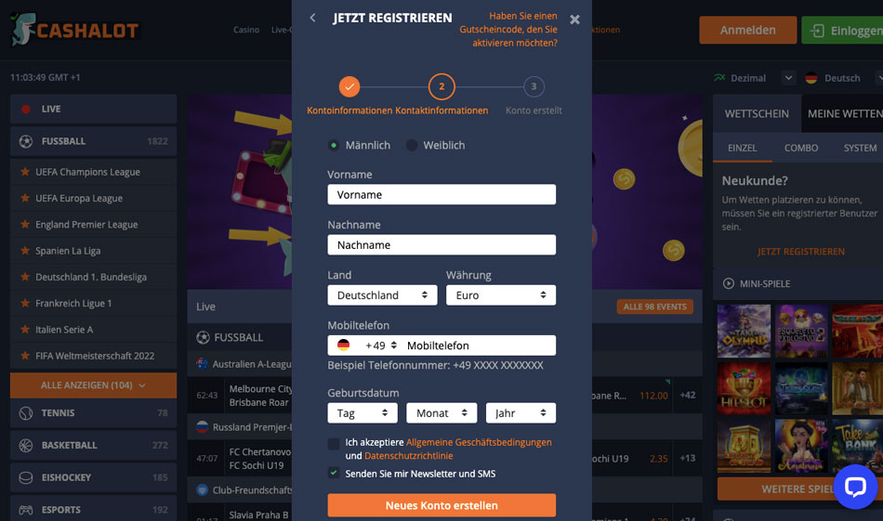This screenshot has width=883, height=521.
Task: Click the Fussball soccer ball icon in sidebar
Action: [x=26, y=141]
